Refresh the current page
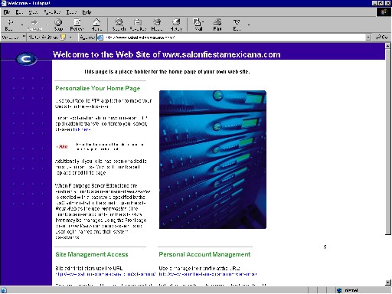 pos(77,24)
